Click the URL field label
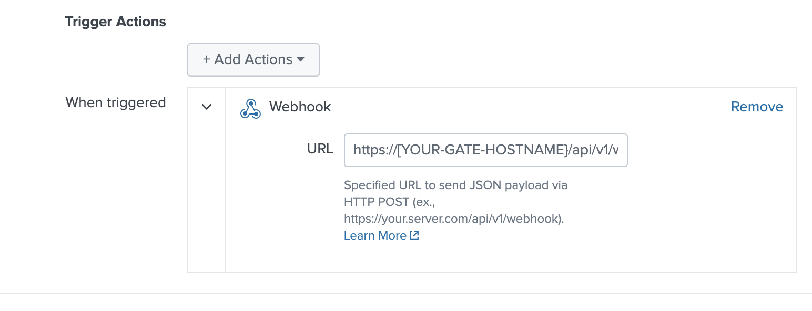812x311 pixels. pyautogui.click(x=320, y=149)
